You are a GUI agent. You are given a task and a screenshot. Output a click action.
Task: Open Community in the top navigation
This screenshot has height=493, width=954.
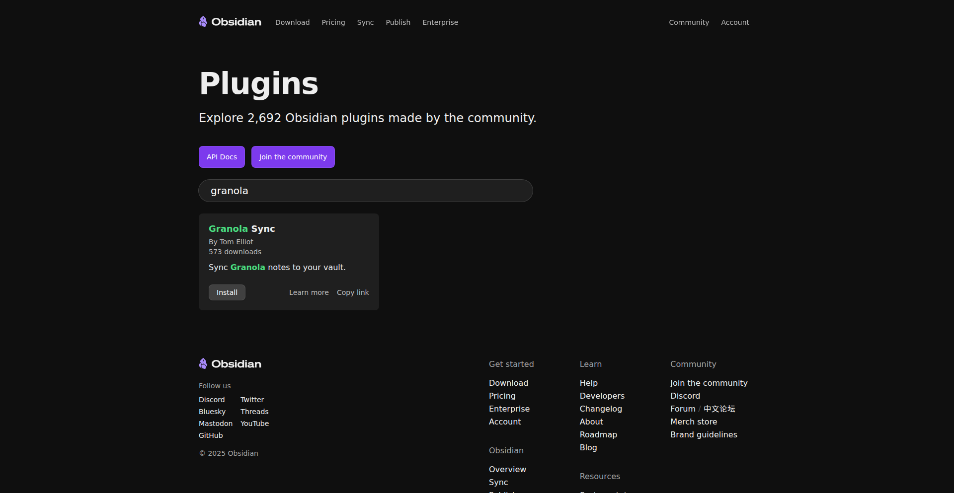689,22
